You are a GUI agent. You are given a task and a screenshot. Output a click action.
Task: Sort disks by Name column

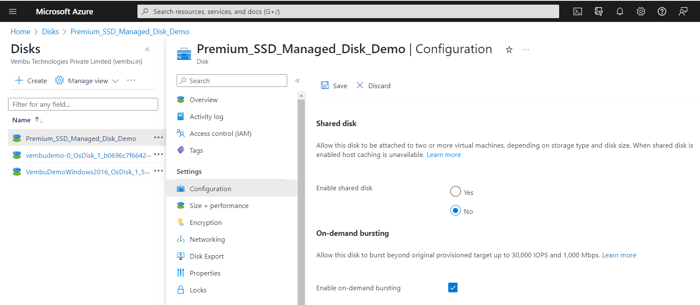tap(27, 120)
